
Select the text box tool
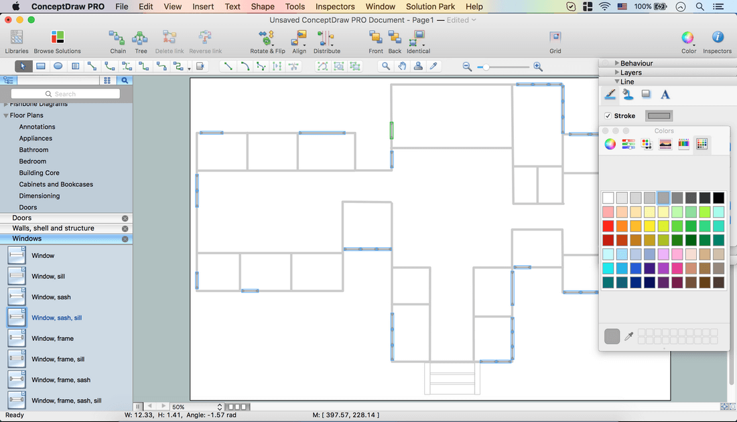(75, 66)
